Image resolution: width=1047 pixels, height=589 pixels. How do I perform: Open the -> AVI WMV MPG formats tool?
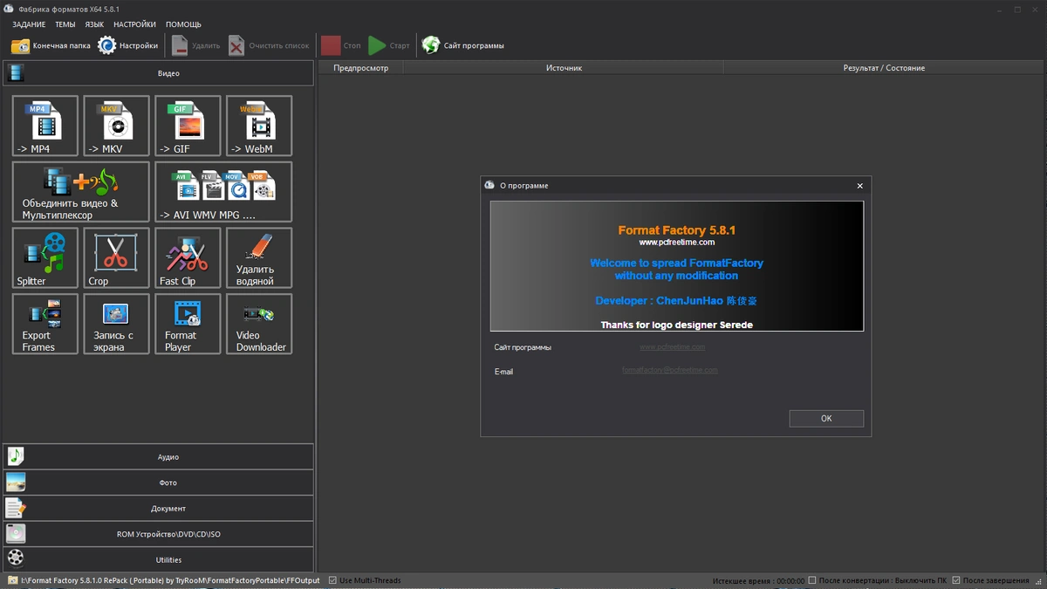pos(223,192)
